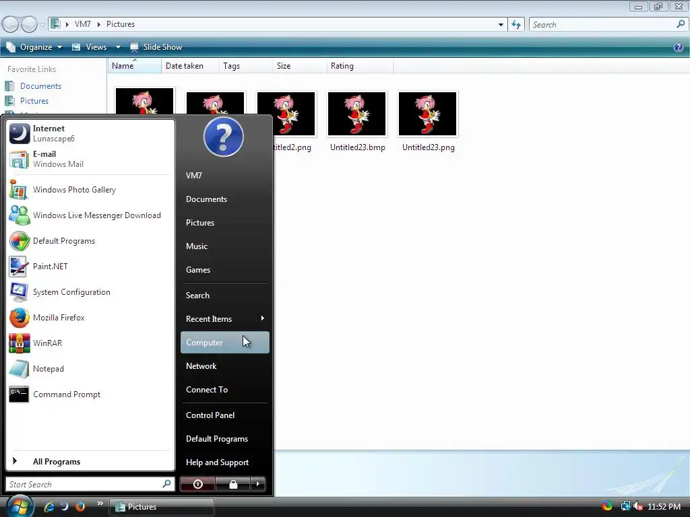
Task: Sort by Name column header
Action: coord(135,66)
